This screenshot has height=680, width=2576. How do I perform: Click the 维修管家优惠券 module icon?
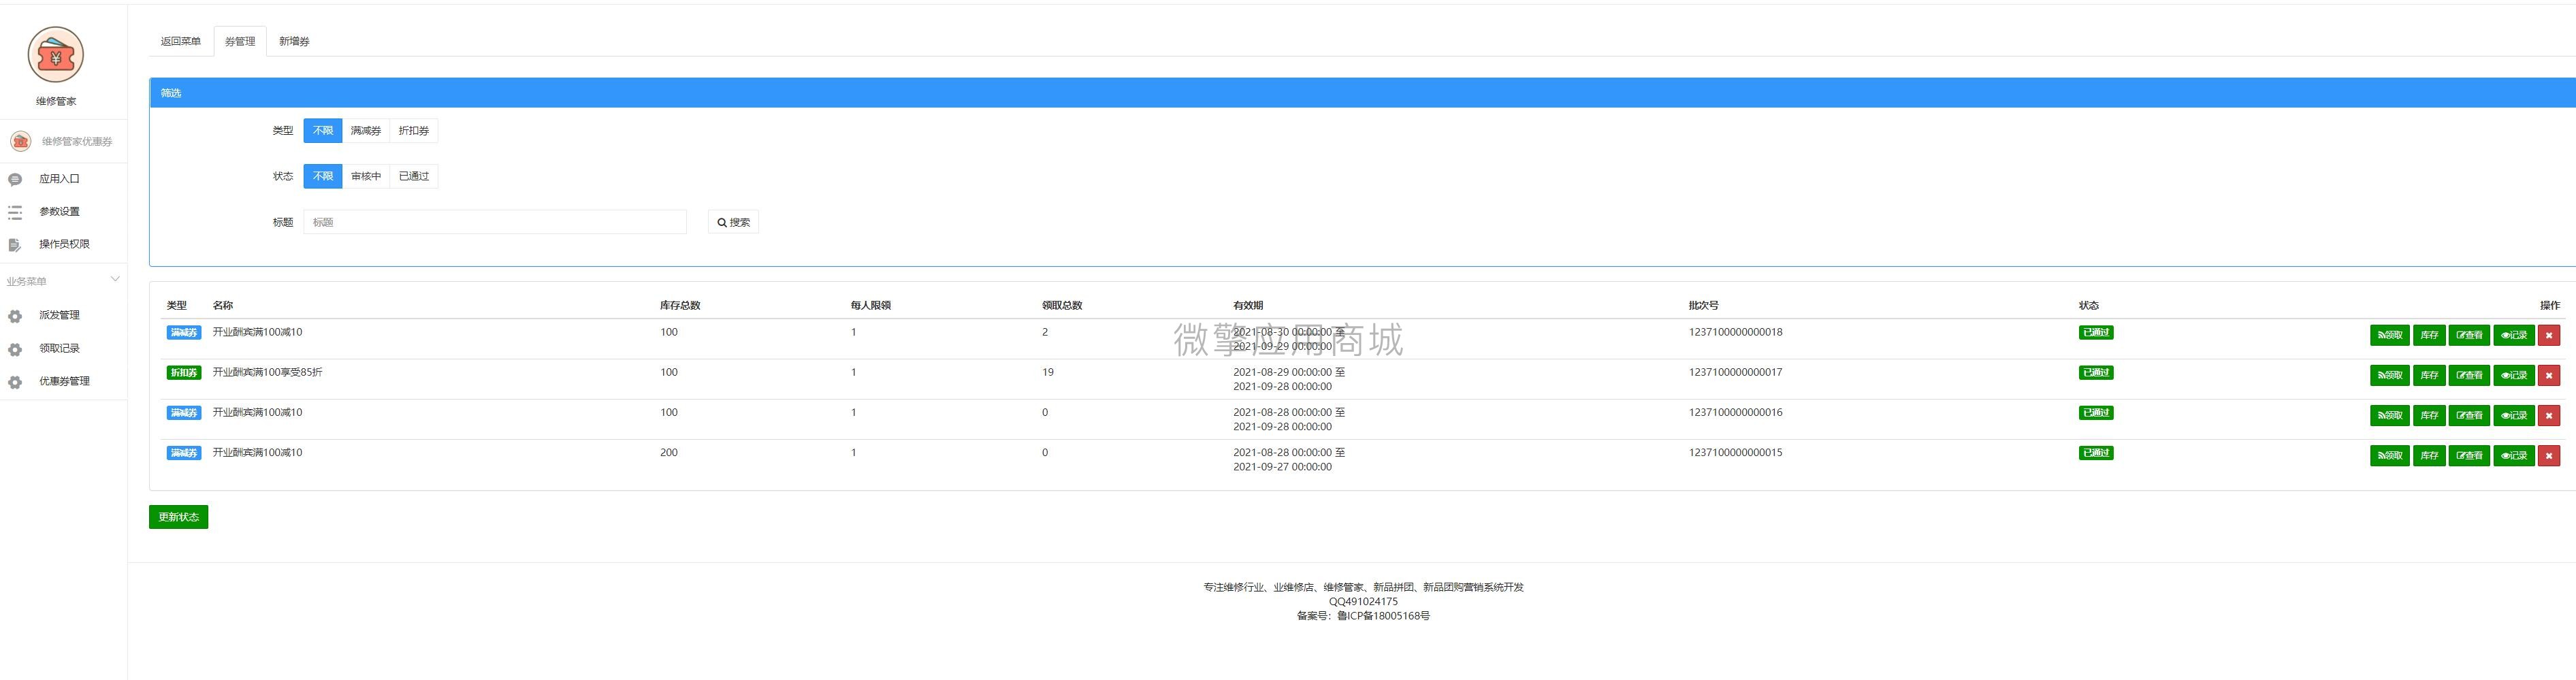pos(20,141)
